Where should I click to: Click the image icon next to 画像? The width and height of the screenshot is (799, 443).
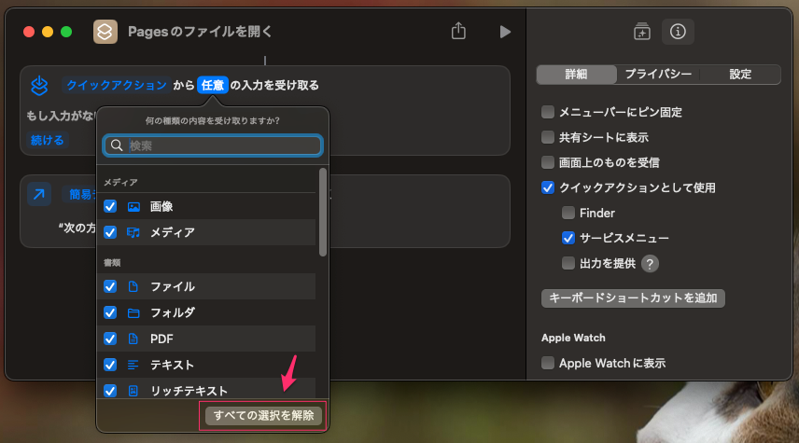click(x=133, y=206)
